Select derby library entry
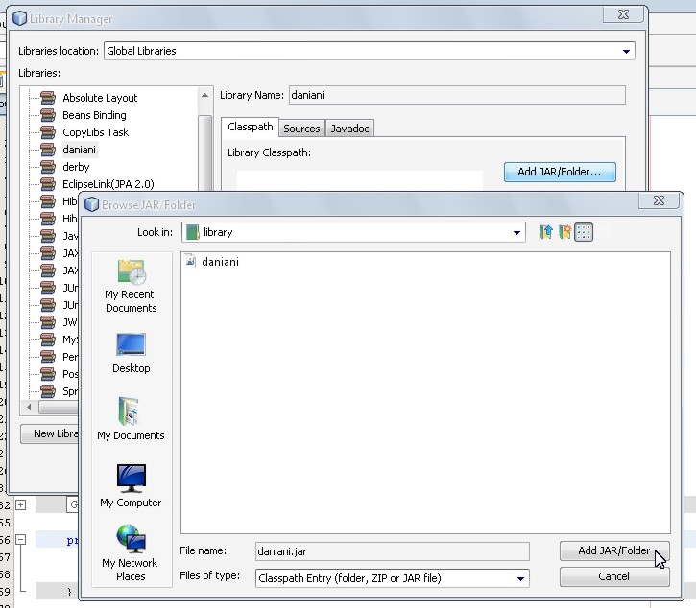This screenshot has width=696, height=608. [x=76, y=167]
